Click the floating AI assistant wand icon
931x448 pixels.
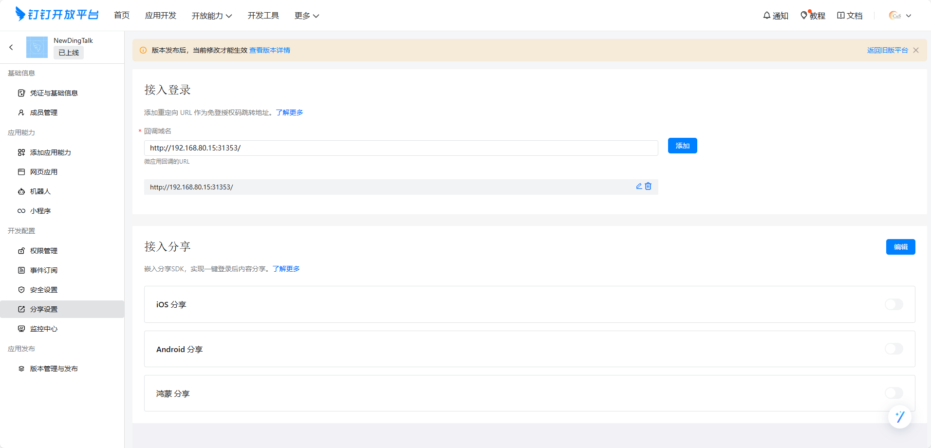pos(899,417)
